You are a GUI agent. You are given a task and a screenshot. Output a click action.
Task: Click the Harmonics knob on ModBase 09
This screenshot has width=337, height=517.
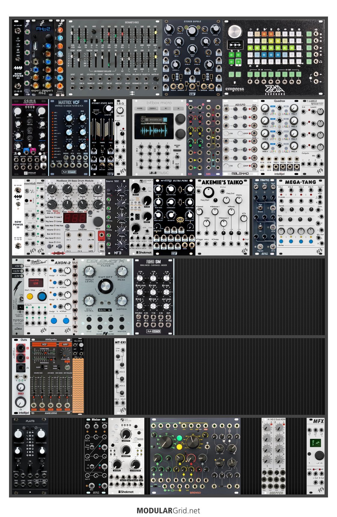tap(97, 189)
